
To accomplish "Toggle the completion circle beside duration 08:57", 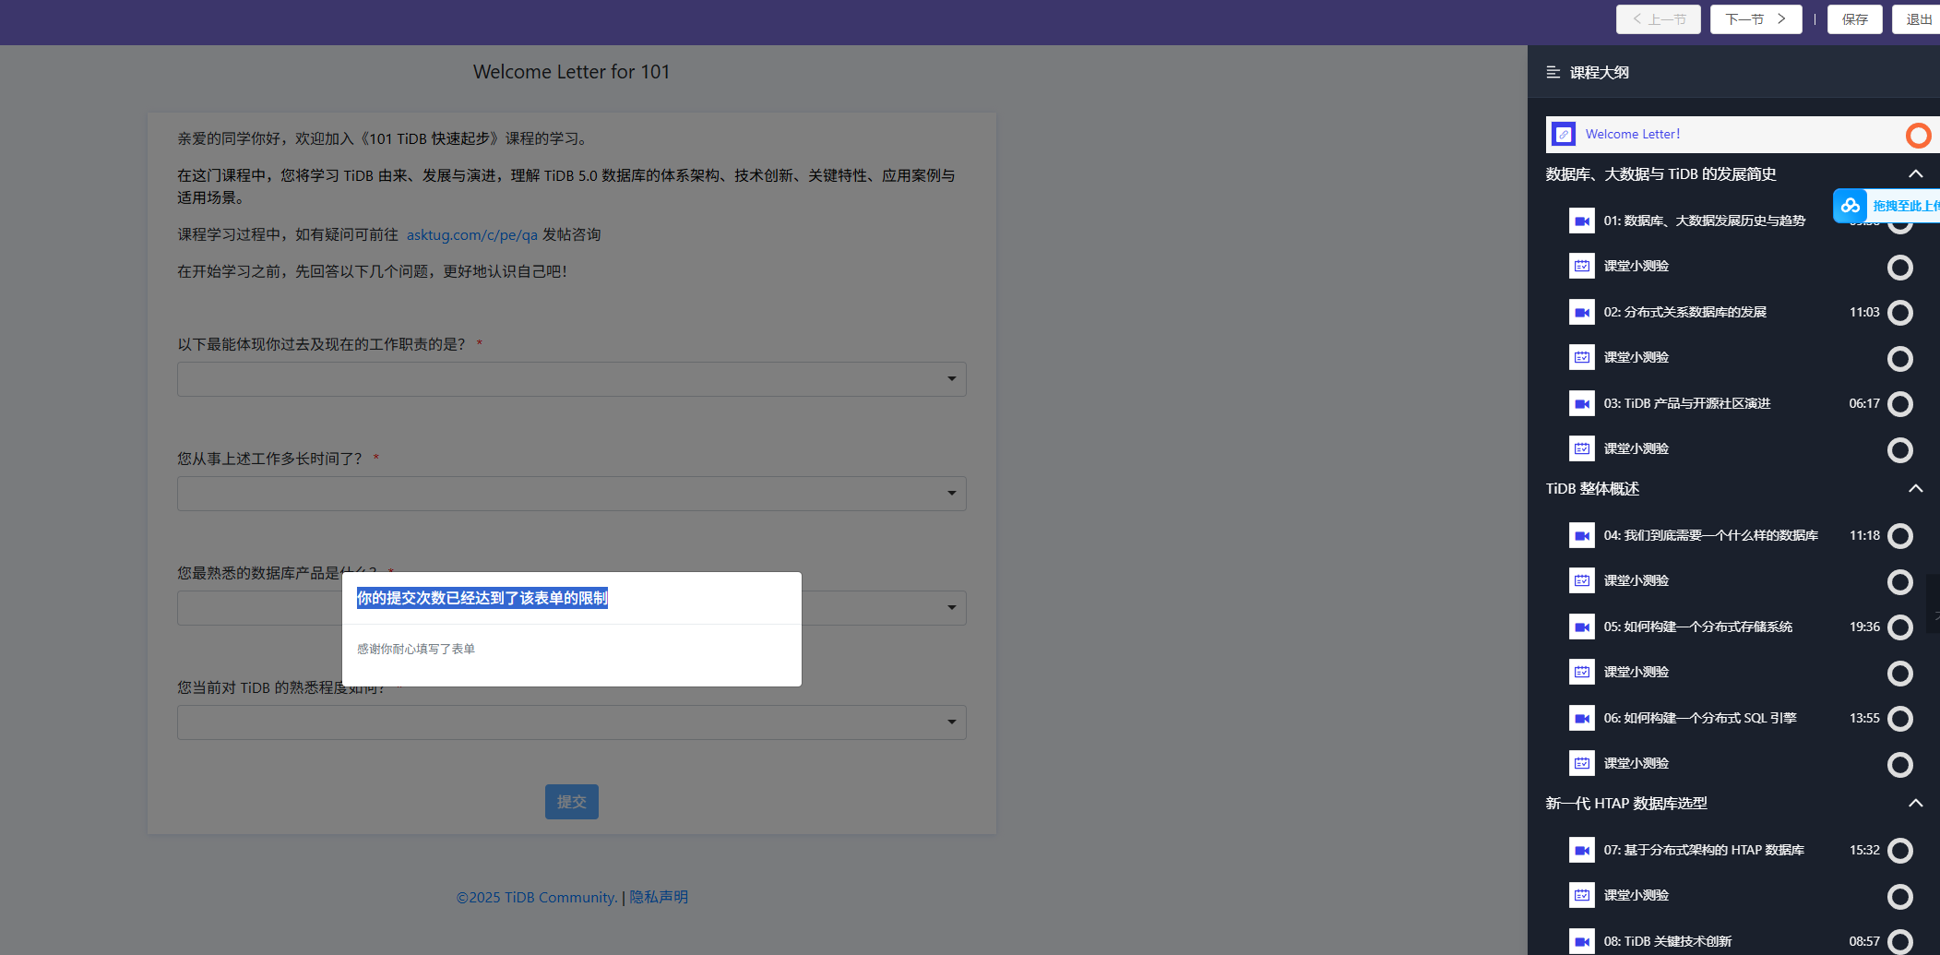I will [x=1900, y=942].
